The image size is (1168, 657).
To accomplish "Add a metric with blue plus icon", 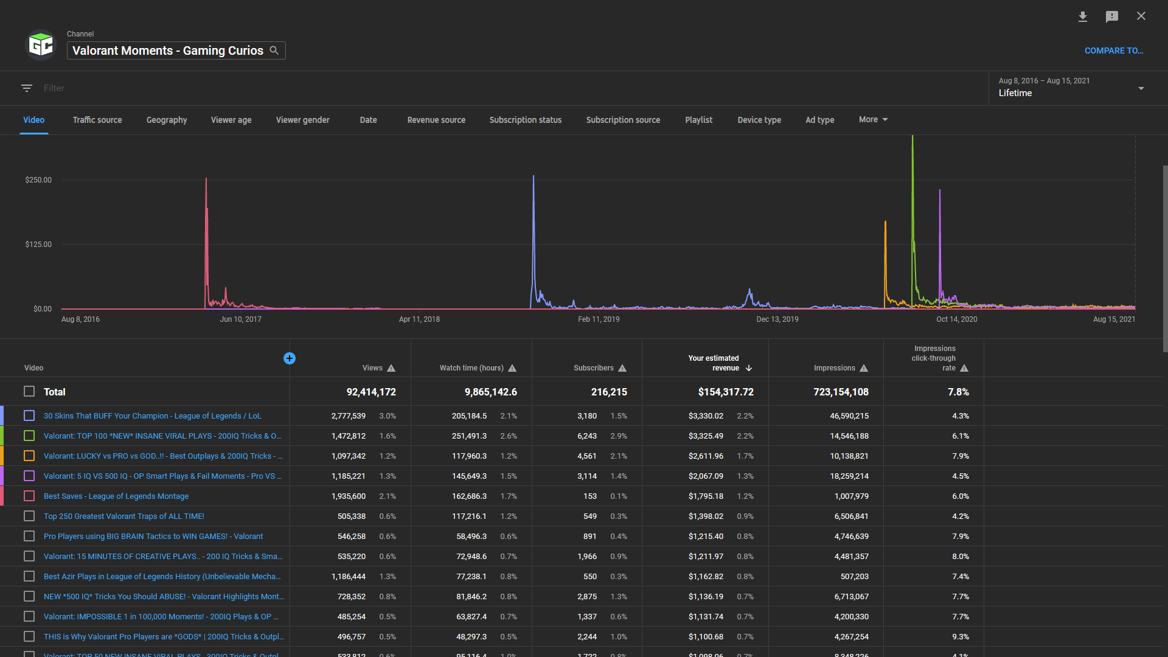I will (290, 358).
